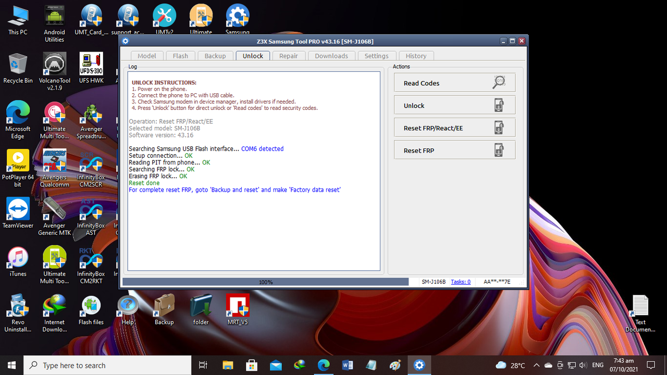The height and width of the screenshot is (375, 667).
Task: Launch Microsoft Store from the taskbar
Action: point(252,365)
